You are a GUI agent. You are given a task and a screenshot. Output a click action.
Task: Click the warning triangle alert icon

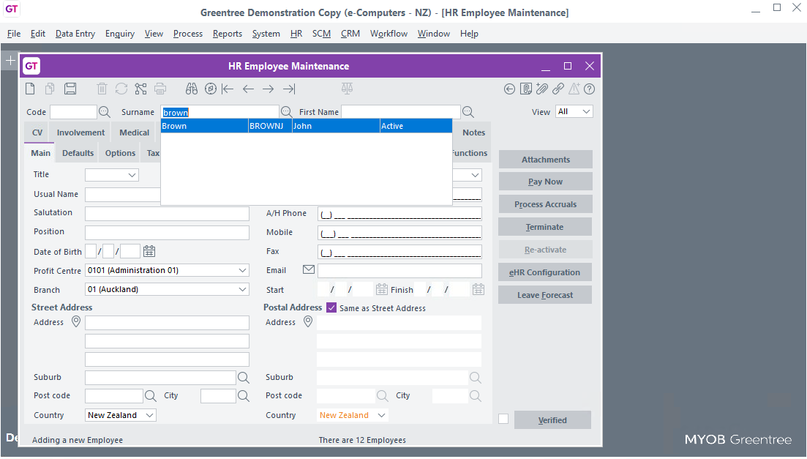point(574,89)
